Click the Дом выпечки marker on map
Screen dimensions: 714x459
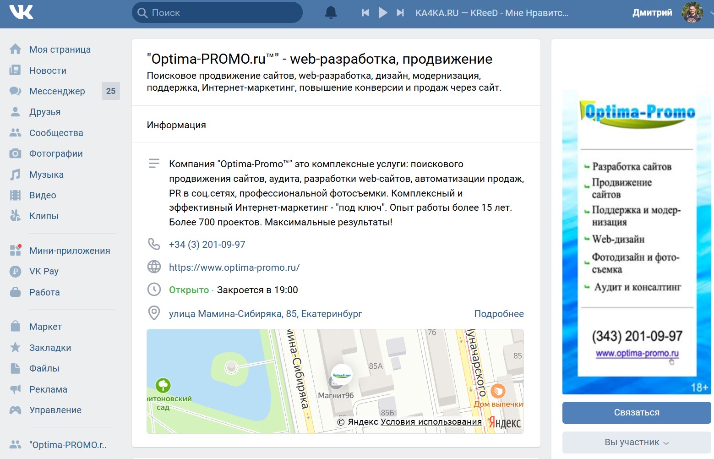point(498,391)
